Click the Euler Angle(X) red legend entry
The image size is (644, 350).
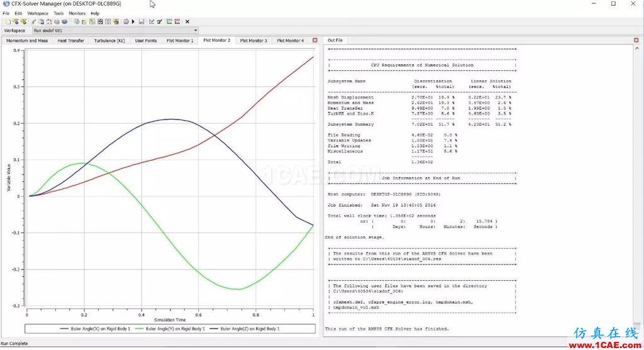tap(95, 329)
